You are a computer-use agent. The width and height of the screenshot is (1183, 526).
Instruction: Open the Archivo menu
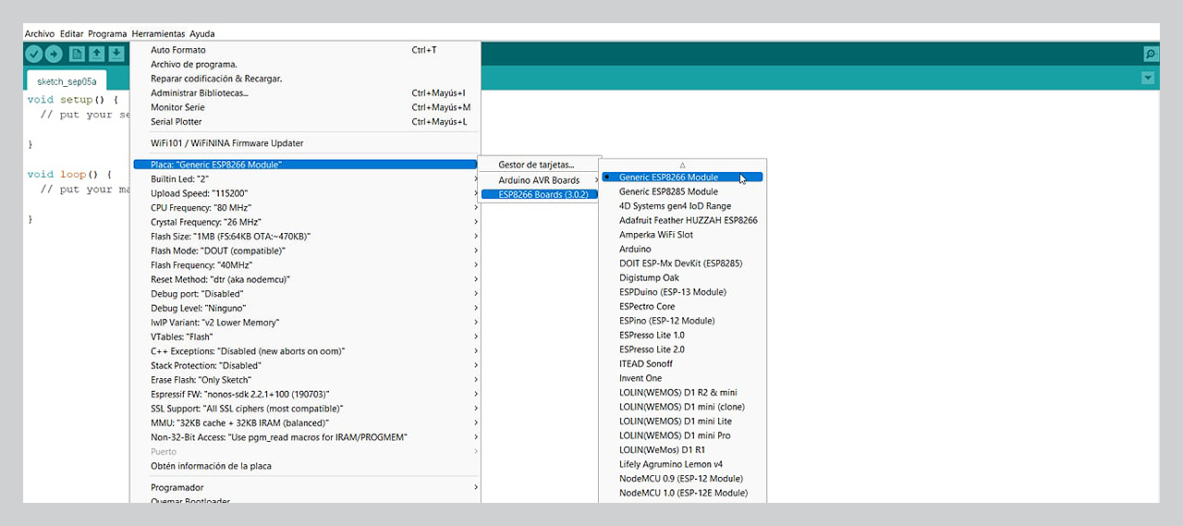coord(40,33)
